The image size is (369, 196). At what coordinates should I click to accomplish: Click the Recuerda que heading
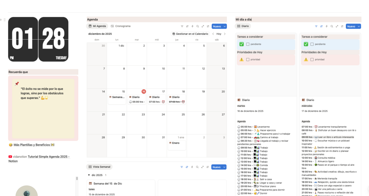click(18, 72)
